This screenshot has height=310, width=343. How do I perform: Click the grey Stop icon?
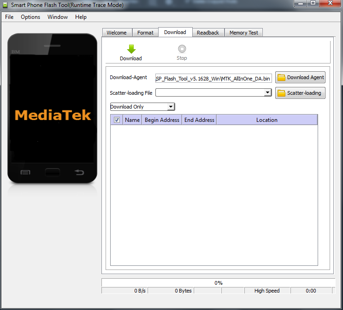pos(182,49)
